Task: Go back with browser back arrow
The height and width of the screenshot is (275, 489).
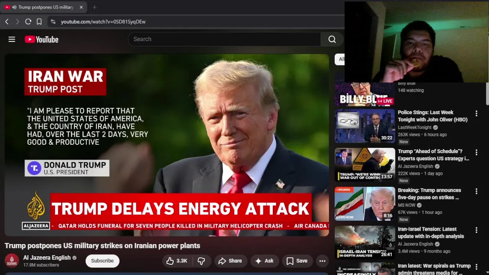Action: click(7, 22)
